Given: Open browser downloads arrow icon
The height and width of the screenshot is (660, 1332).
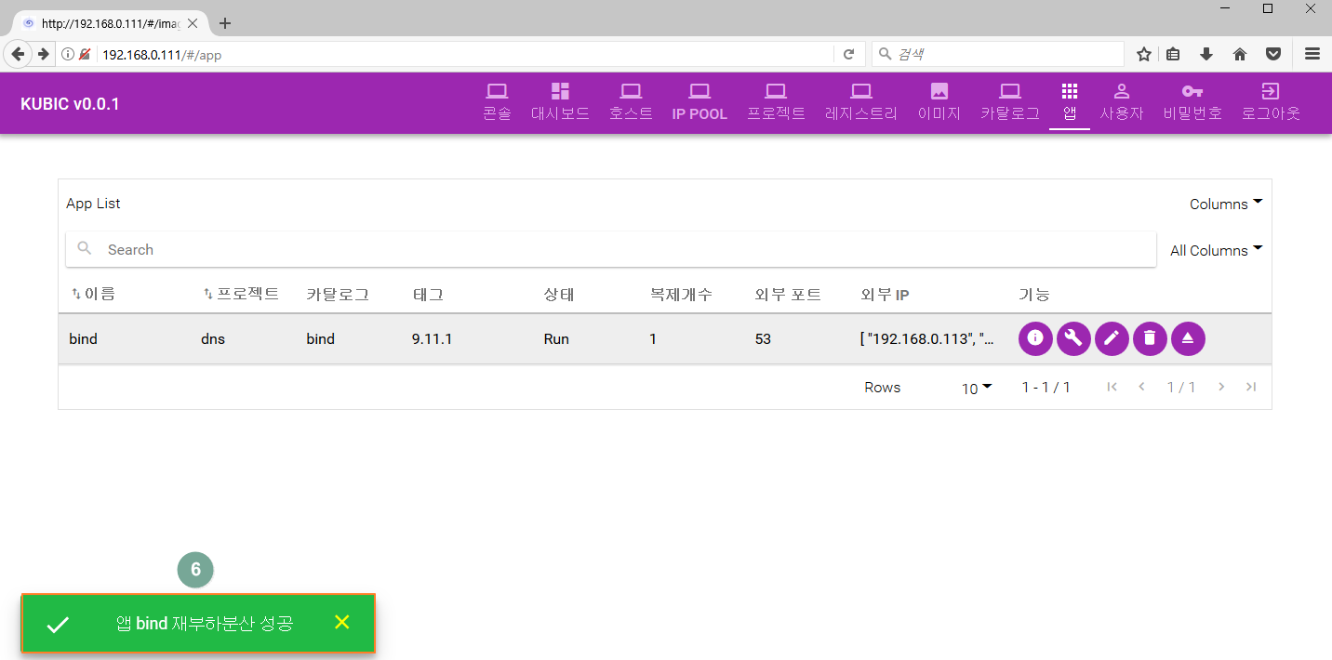Looking at the screenshot, I should click(x=1206, y=54).
